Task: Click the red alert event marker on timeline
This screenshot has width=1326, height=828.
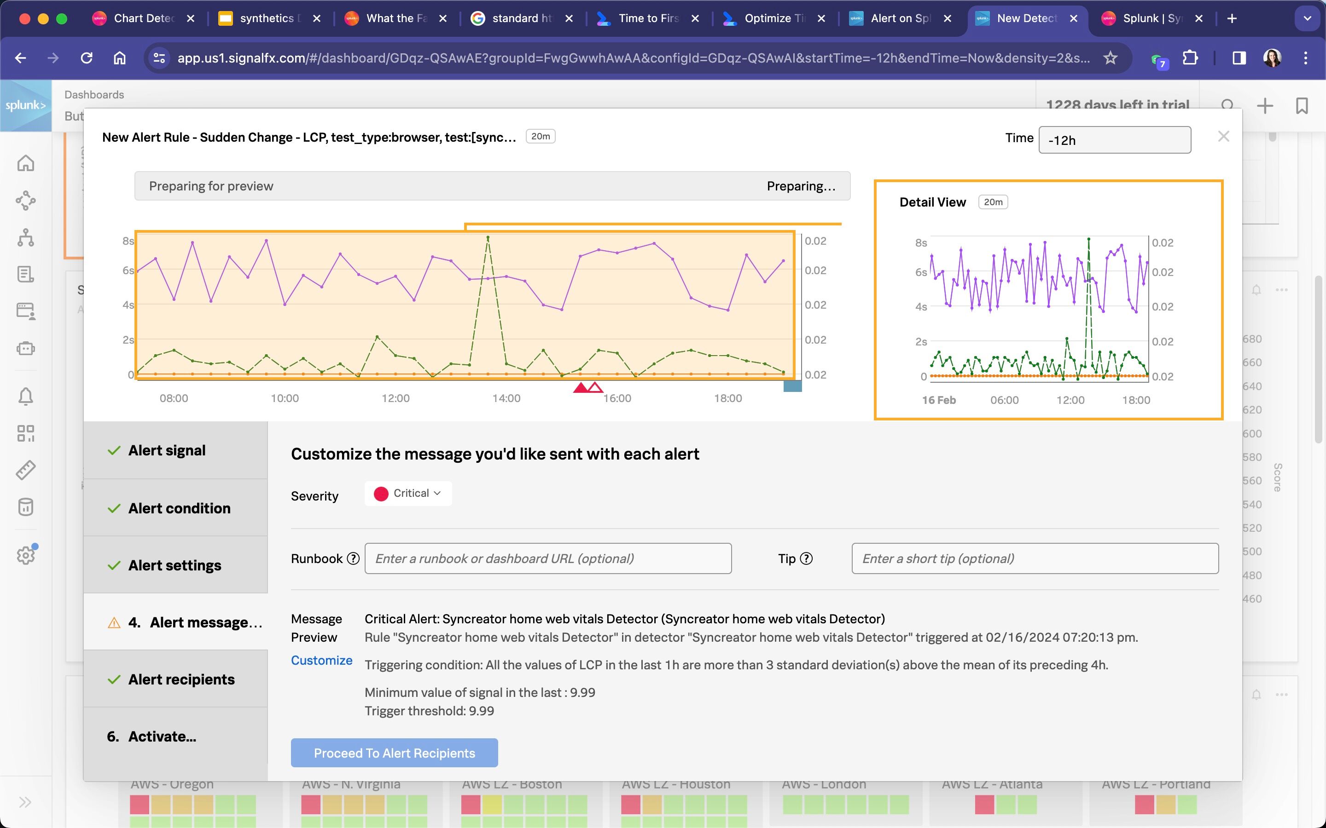Action: coord(580,388)
